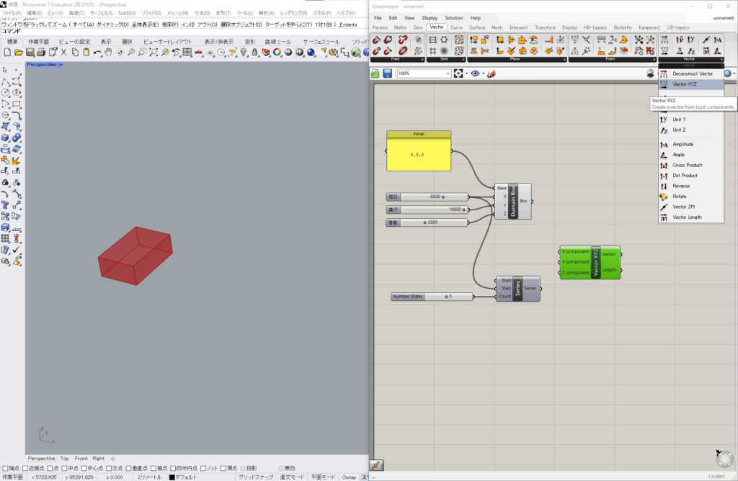
Task: Open the Grasshopper zoom level 100% dropdown
Action: [448, 73]
